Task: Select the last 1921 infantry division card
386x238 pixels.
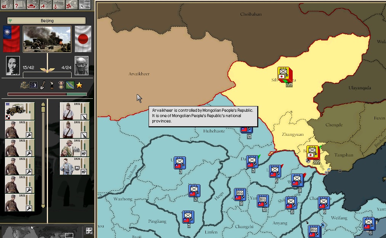Action: click(20, 203)
